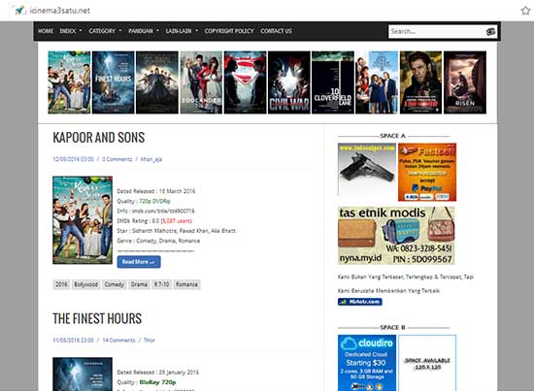Click The Finest Hours post date link
Screen dimensions: 534x391
(x=73, y=341)
